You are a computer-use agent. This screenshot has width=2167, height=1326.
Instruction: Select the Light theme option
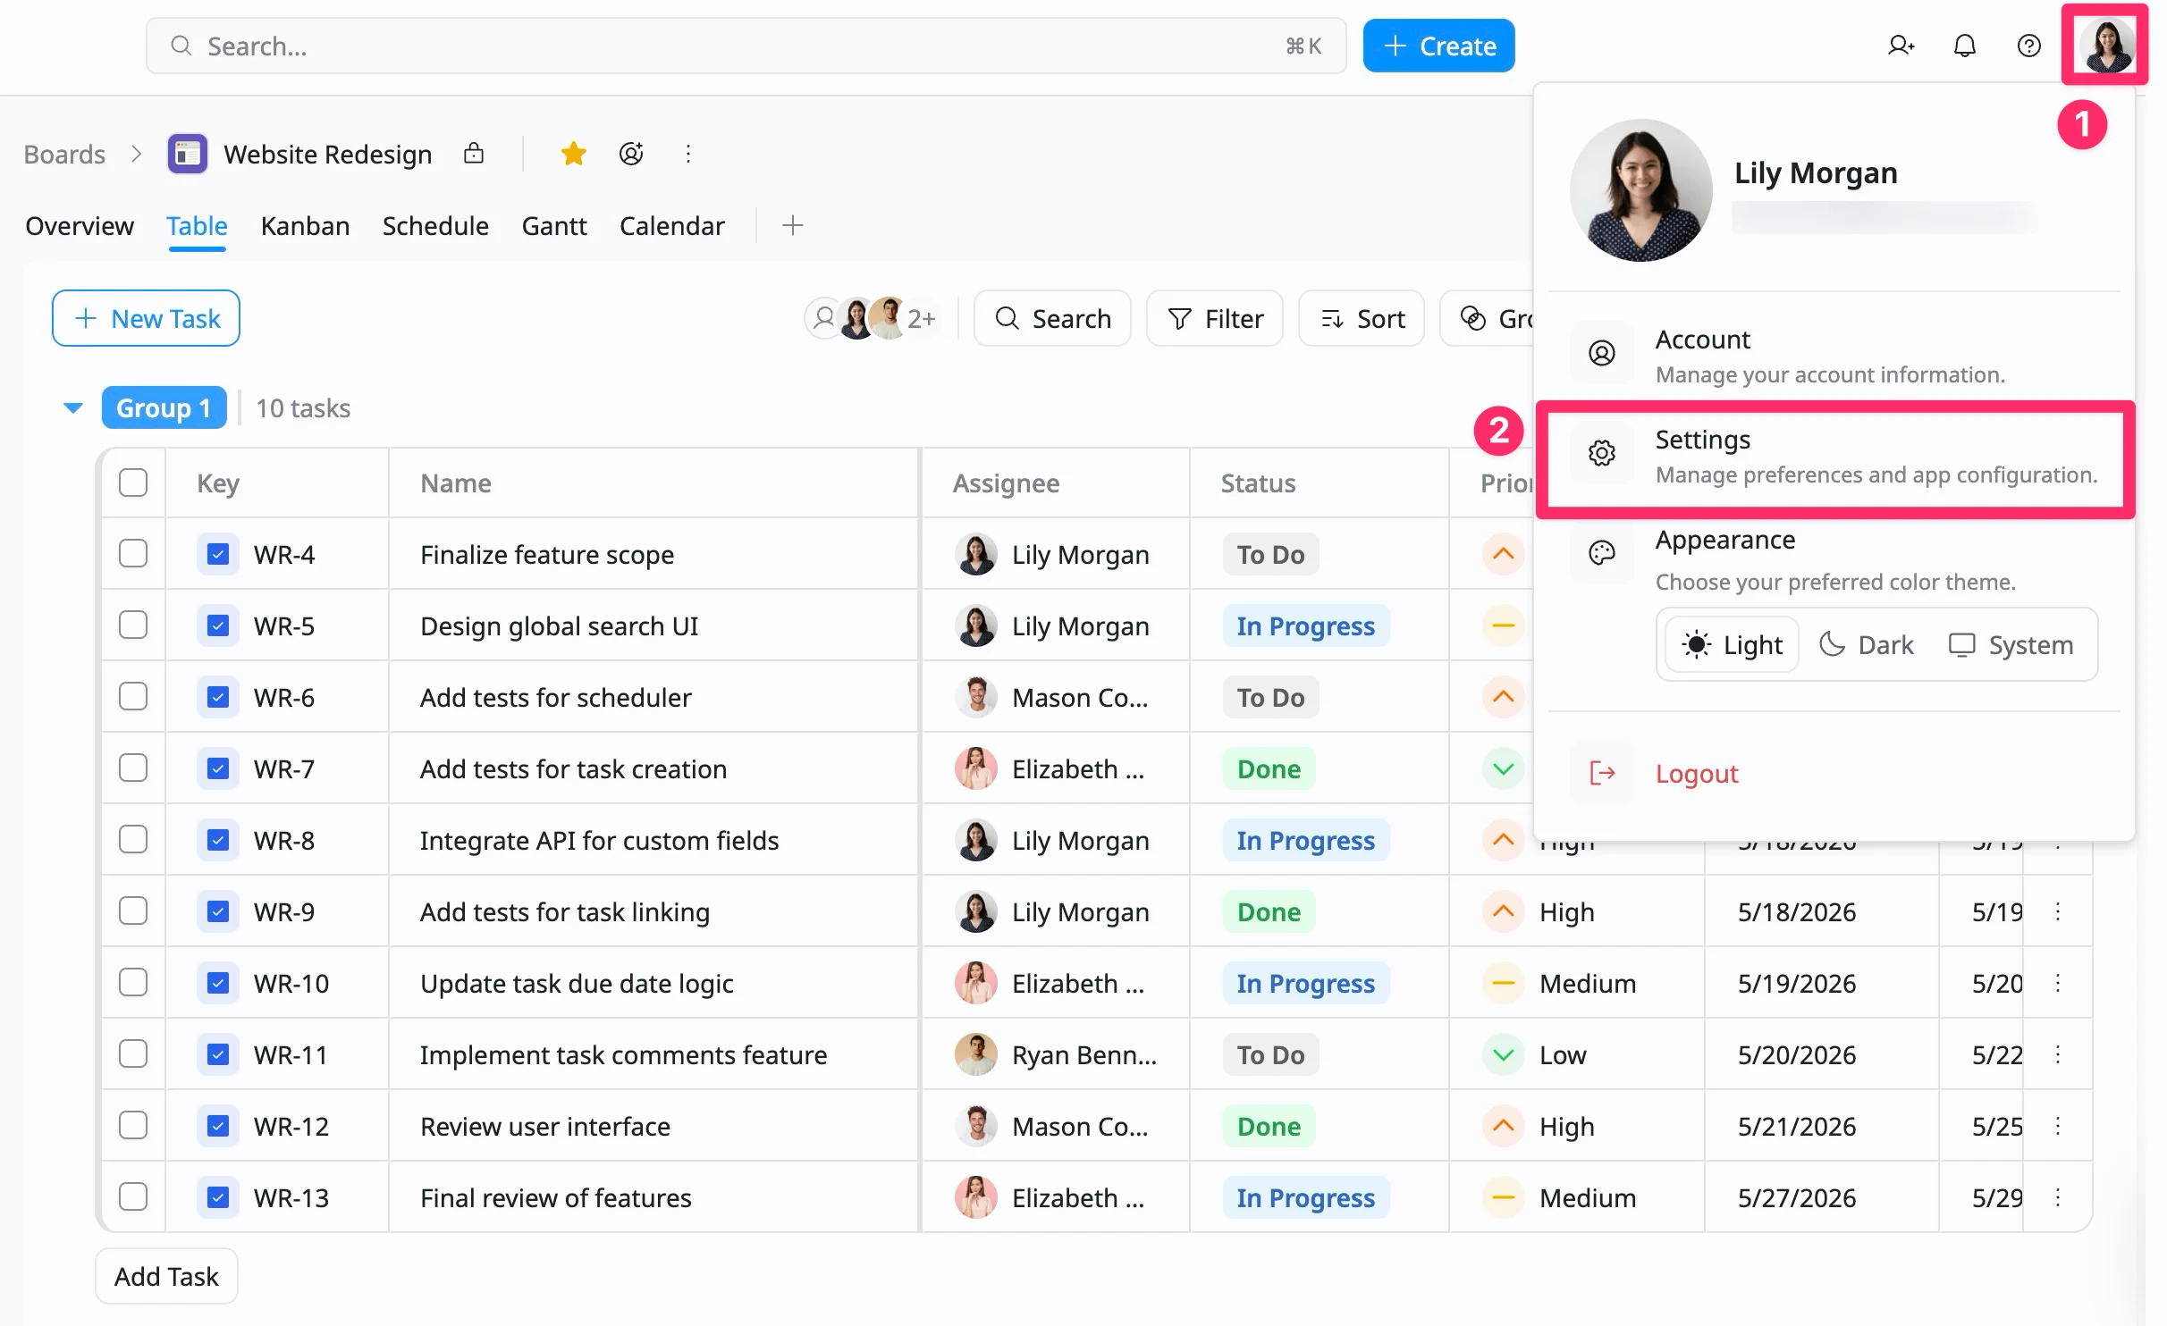click(1732, 644)
